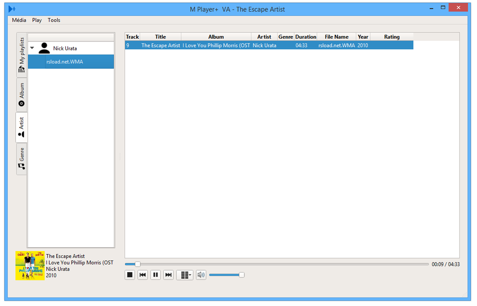Switch to the Genre tab

tap(22, 159)
